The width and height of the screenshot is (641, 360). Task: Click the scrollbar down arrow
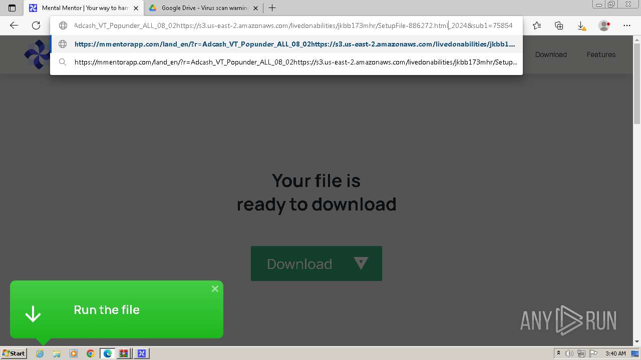click(637, 342)
